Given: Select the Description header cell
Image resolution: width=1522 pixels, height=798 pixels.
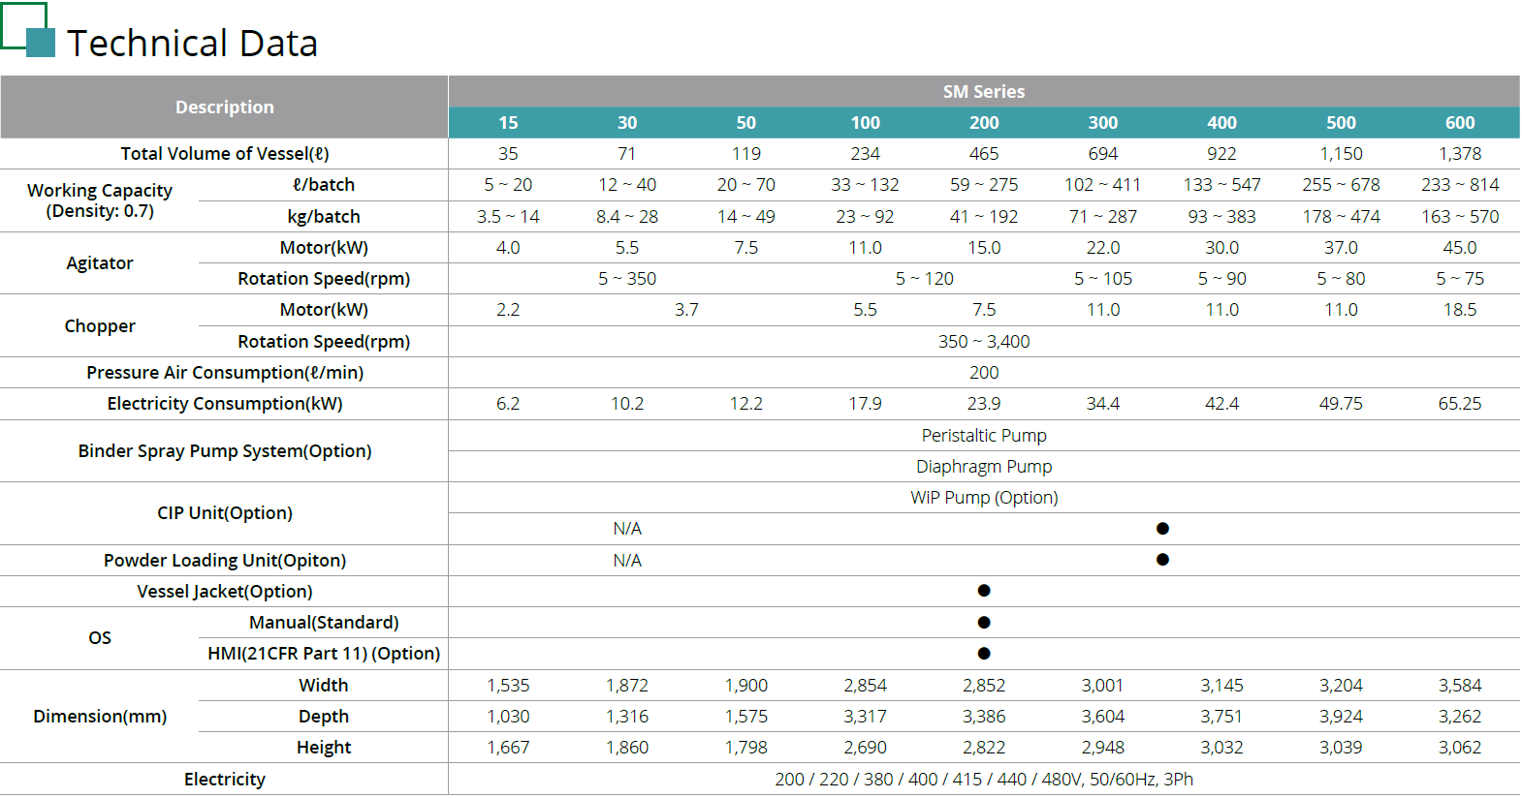Looking at the screenshot, I should coord(224,107).
